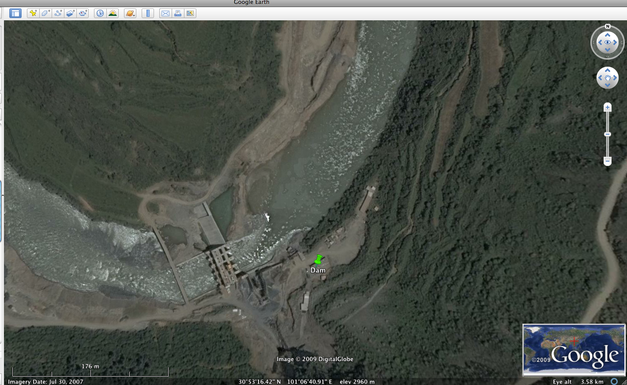Toggle sunlight across the landscape
Viewport: 627px width, 385px height.
tap(113, 13)
